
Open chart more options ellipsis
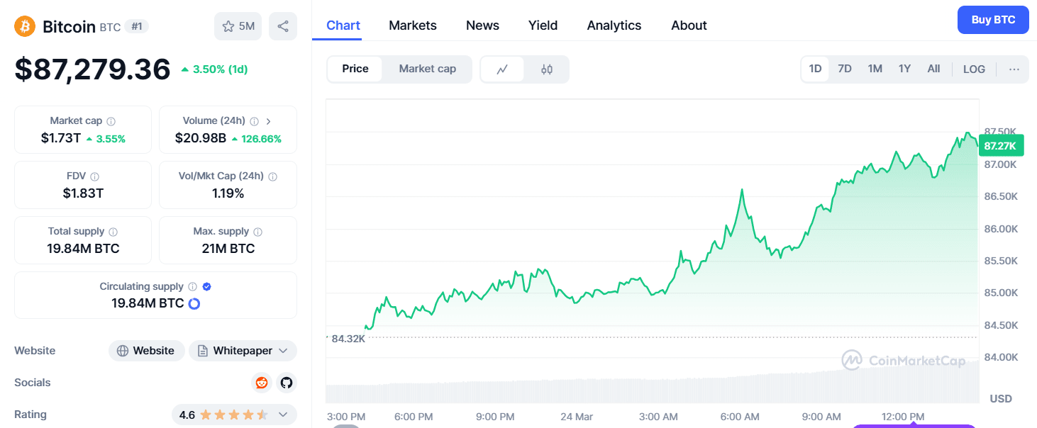click(1014, 69)
